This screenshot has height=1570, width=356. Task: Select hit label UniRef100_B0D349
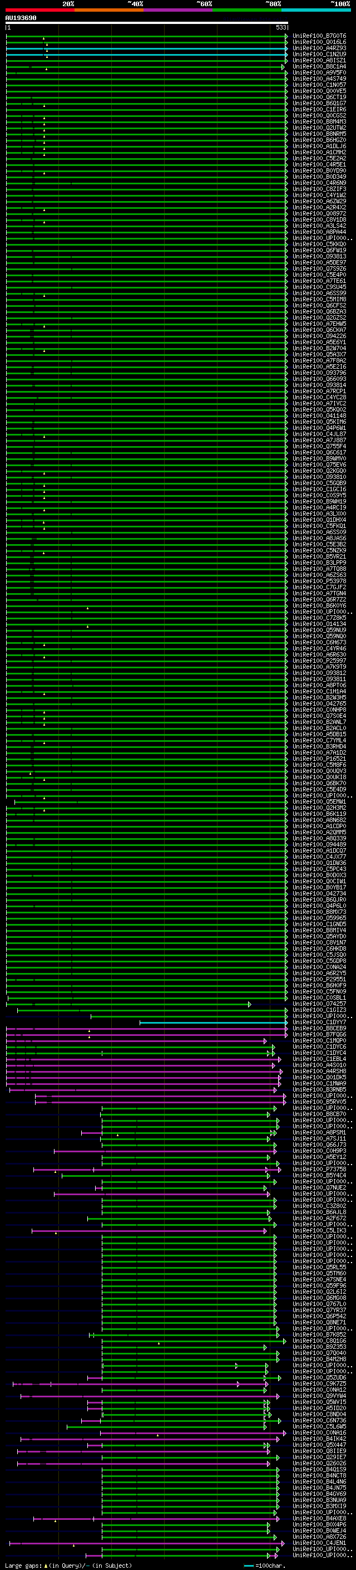(319, 177)
